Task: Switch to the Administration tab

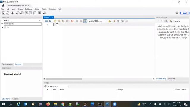Action: tap(7, 64)
